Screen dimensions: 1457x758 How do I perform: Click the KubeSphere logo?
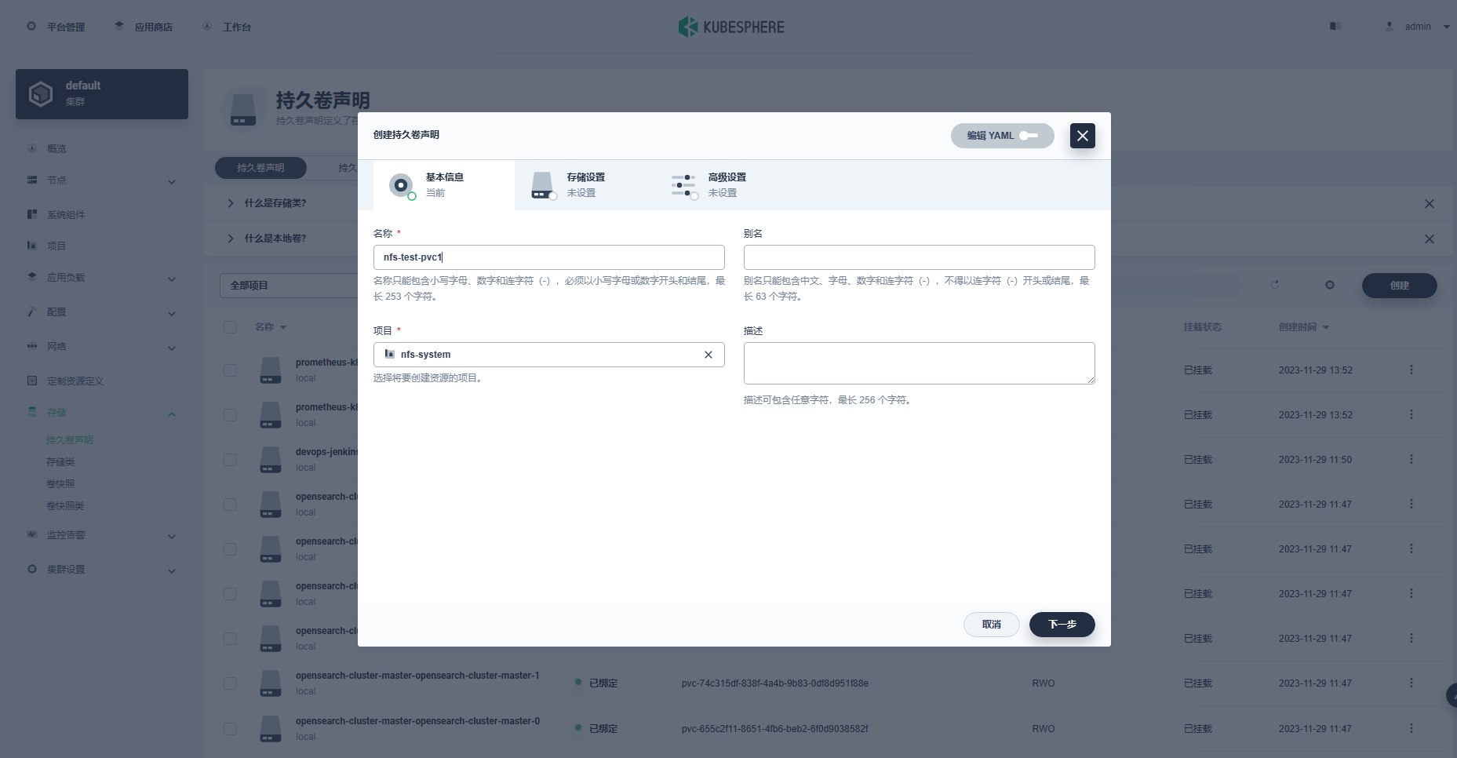(x=731, y=27)
